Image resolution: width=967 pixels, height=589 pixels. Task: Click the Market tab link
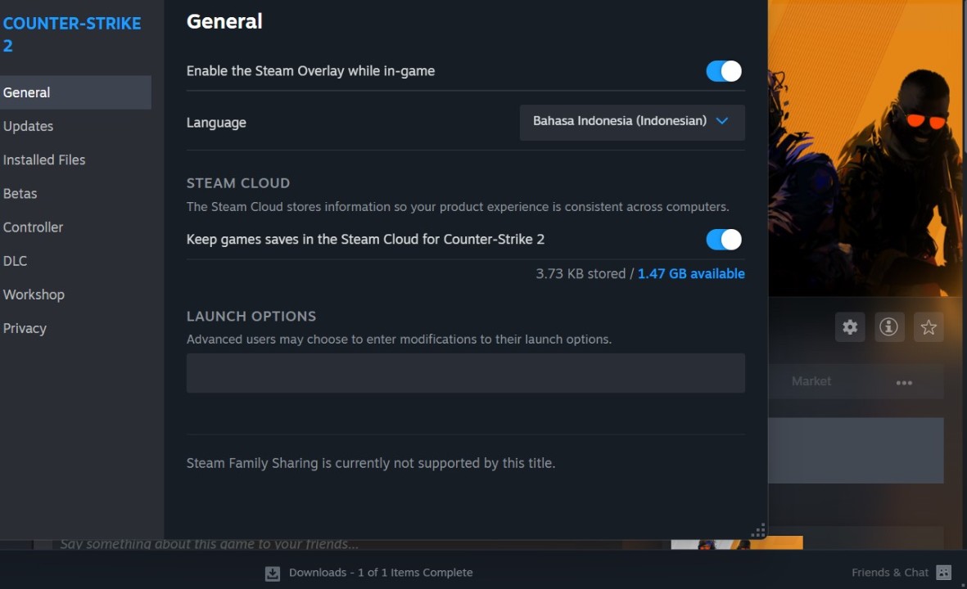811,381
